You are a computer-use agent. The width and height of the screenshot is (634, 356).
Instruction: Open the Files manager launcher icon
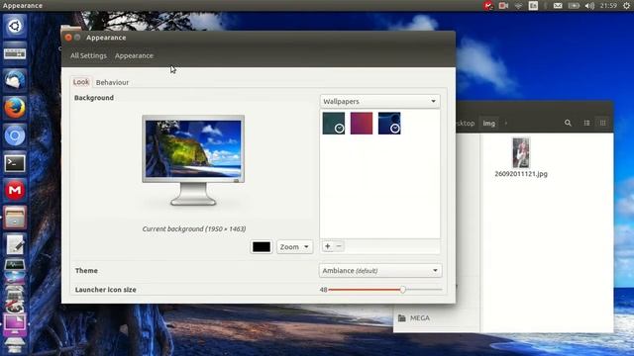tap(15, 218)
